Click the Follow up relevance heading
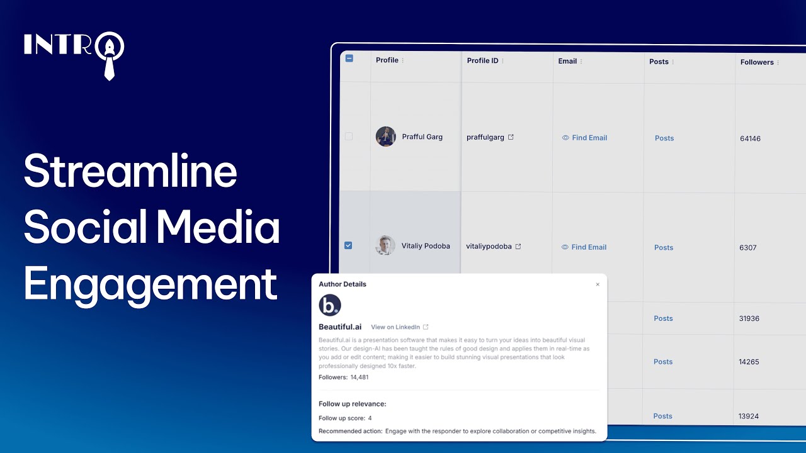This screenshot has height=453, width=806. [353, 404]
